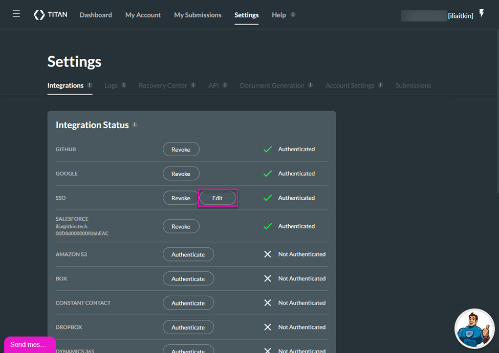
Task: Revoke the Salesforce integration
Action: pos(181,226)
